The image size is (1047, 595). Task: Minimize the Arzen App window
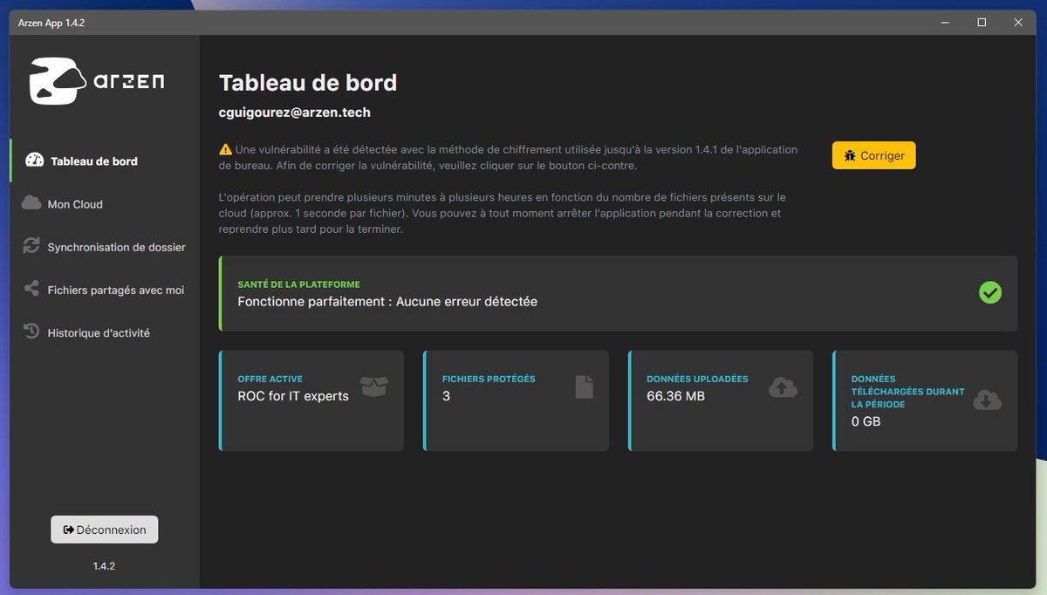946,23
